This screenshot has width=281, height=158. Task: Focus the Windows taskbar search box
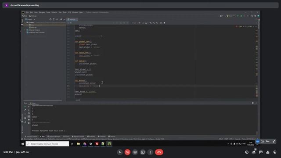coord(47,144)
